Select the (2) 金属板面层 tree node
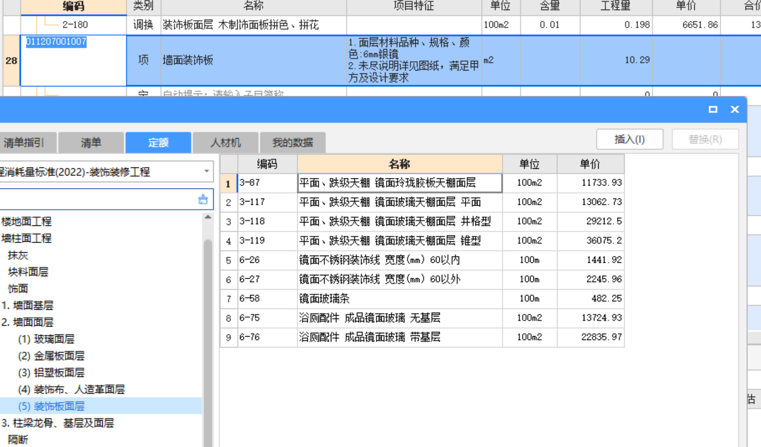 click(x=51, y=356)
